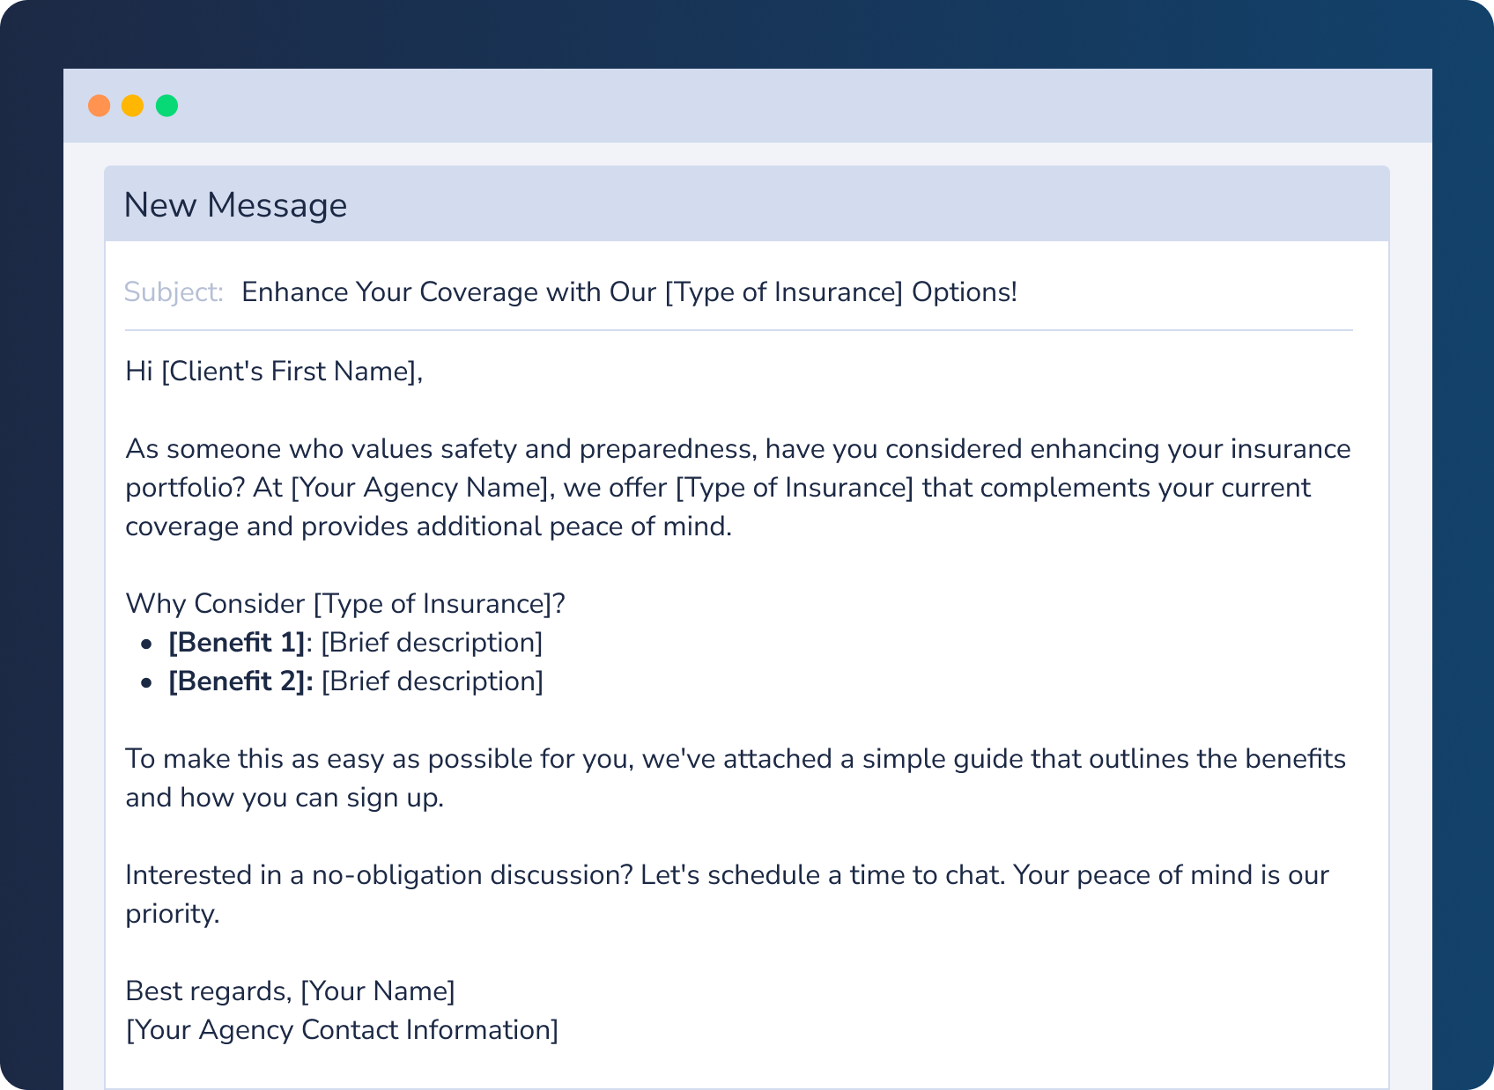The image size is (1494, 1090).
Task: Click the Subject field label
Action: point(174,292)
